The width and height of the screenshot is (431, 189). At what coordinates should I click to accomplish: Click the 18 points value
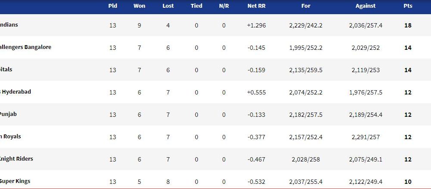[408, 25]
